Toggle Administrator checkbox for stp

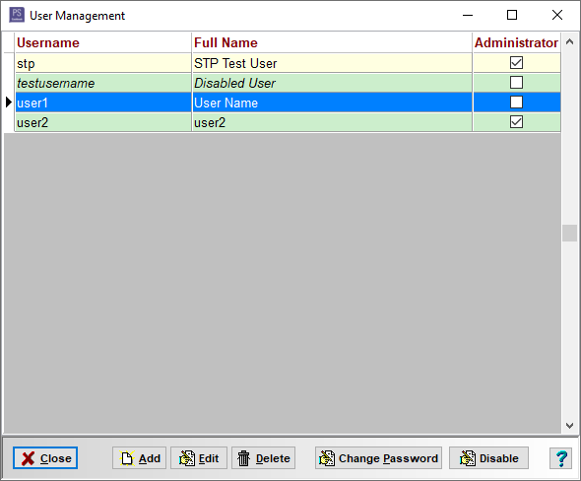pos(516,63)
